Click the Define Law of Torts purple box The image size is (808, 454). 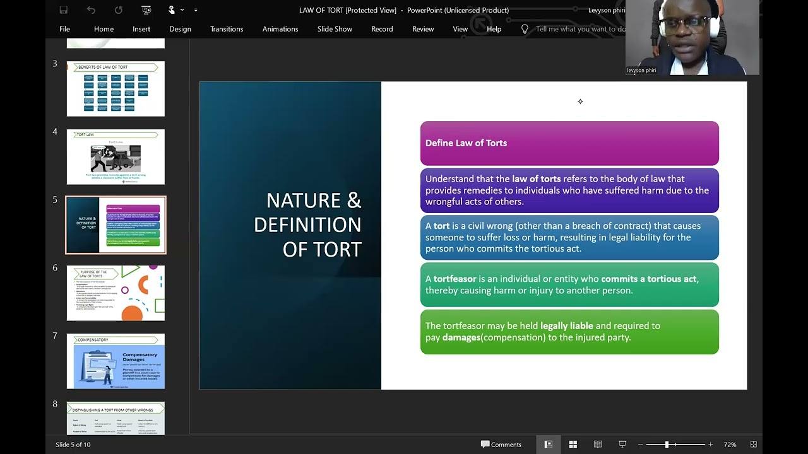pyautogui.click(x=569, y=143)
